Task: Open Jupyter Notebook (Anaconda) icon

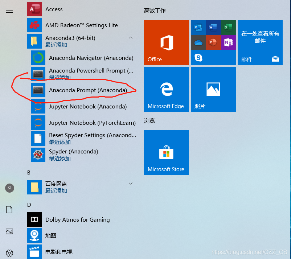Action: click(38, 106)
